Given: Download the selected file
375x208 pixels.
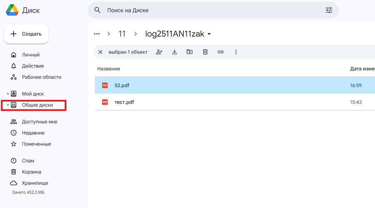Looking at the screenshot, I should coord(175,52).
